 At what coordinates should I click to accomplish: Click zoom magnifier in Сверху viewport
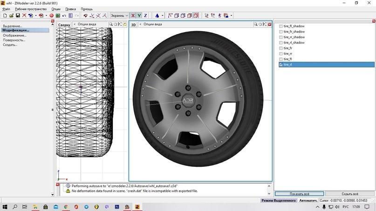tap(111, 24)
